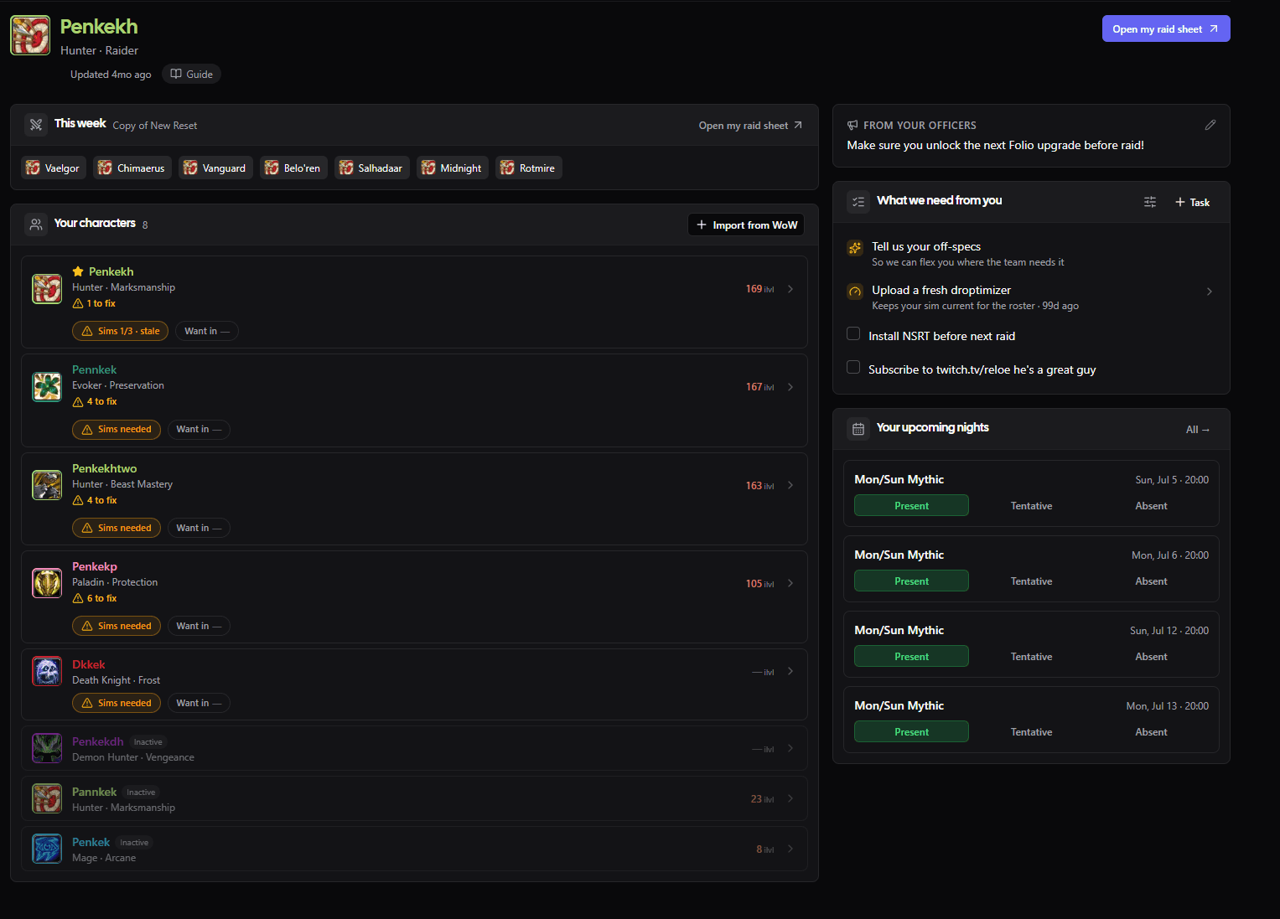This screenshot has height=919, width=1280.
Task: Expand Pannkek row chevron
Action: (790, 798)
